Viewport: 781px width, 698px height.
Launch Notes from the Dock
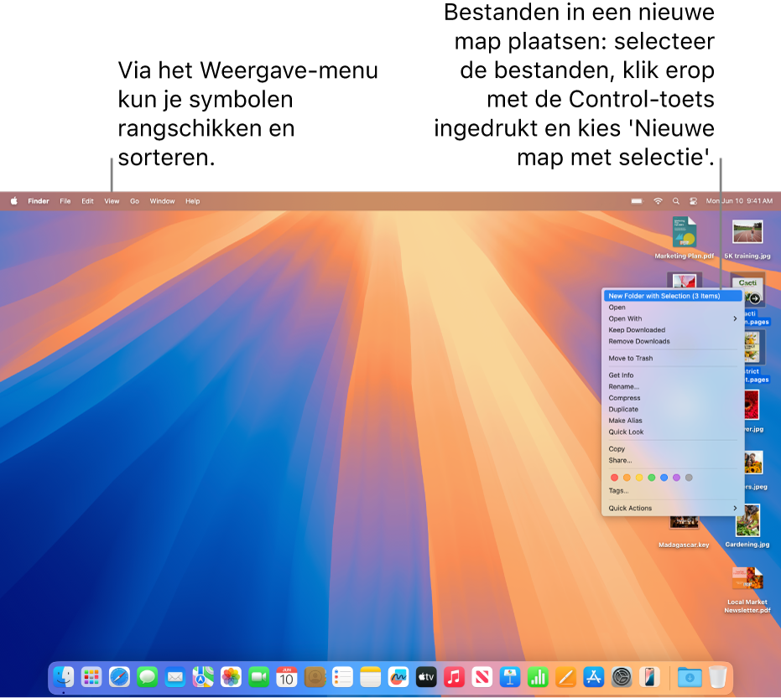pos(371,677)
